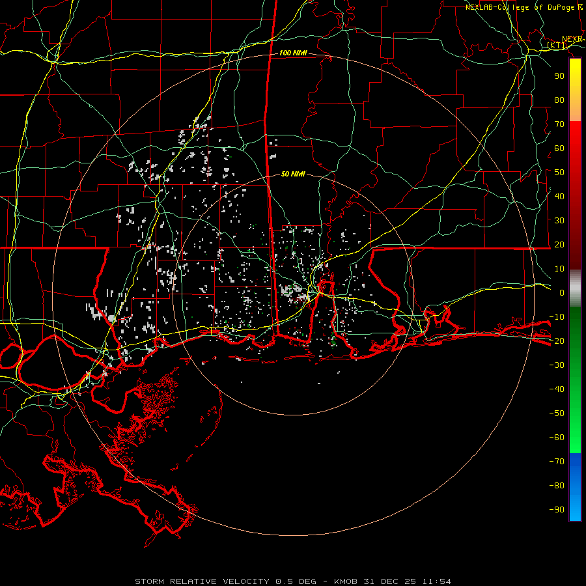
Task: Select the -70 value on velocity scale
Action: click(557, 462)
